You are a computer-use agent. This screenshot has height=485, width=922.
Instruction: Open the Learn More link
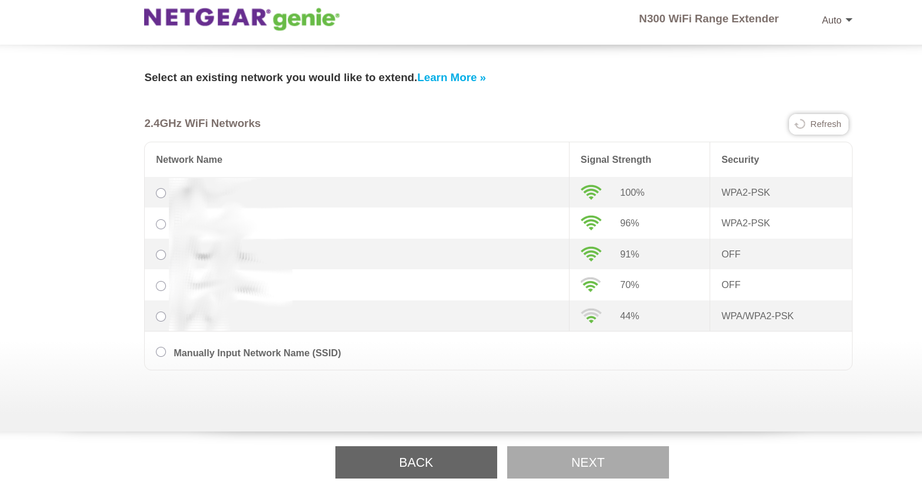coord(451,78)
